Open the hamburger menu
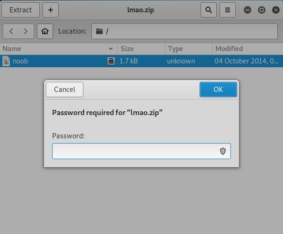283x234 pixels. click(x=228, y=10)
